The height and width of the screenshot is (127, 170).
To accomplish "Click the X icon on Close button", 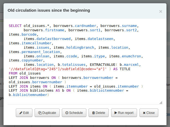I will (x=144, y=113).
